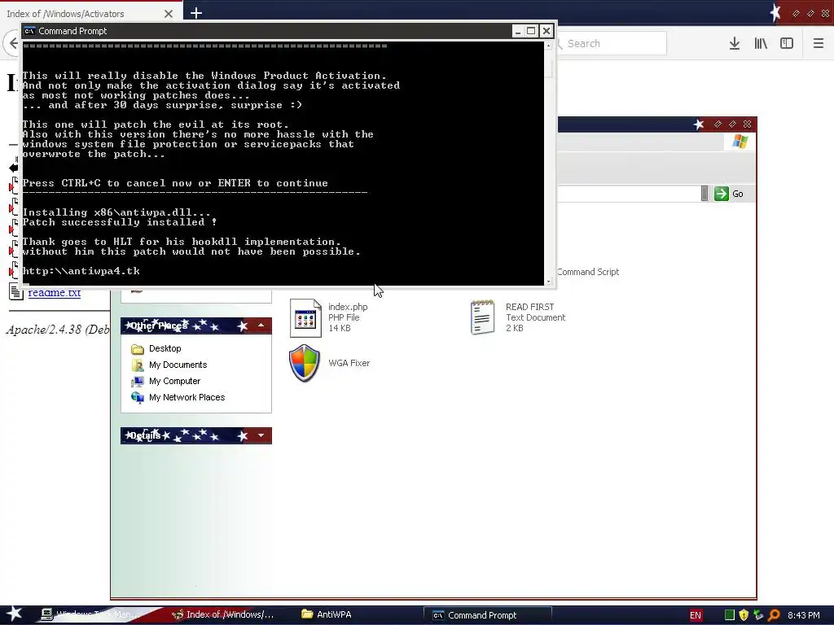The width and height of the screenshot is (834, 625).
Task: Select the index.php file icon
Action: pos(305,318)
